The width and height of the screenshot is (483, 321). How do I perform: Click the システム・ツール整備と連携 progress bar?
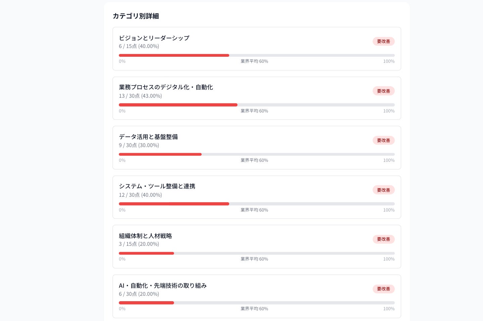coord(257,204)
